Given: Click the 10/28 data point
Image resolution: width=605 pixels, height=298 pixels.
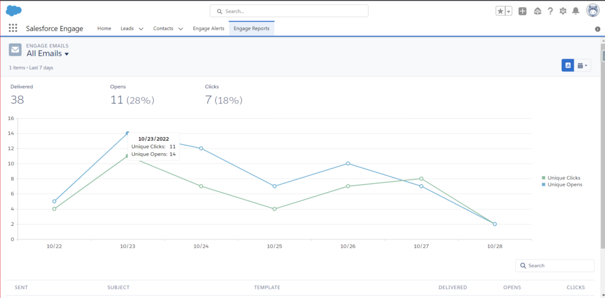Looking at the screenshot, I should 495,224.
